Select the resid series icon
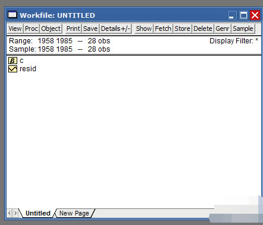This screenshot has width=263, height=225. (x=12, y=69)
